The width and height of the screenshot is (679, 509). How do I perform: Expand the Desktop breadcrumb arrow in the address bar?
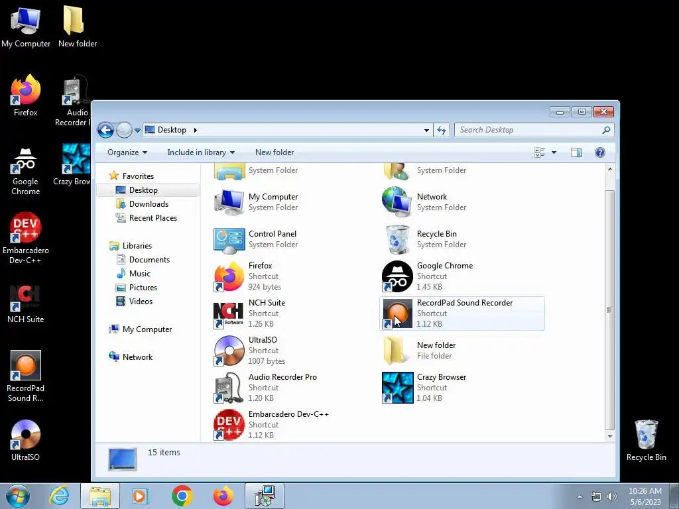(x=196, y=130)
